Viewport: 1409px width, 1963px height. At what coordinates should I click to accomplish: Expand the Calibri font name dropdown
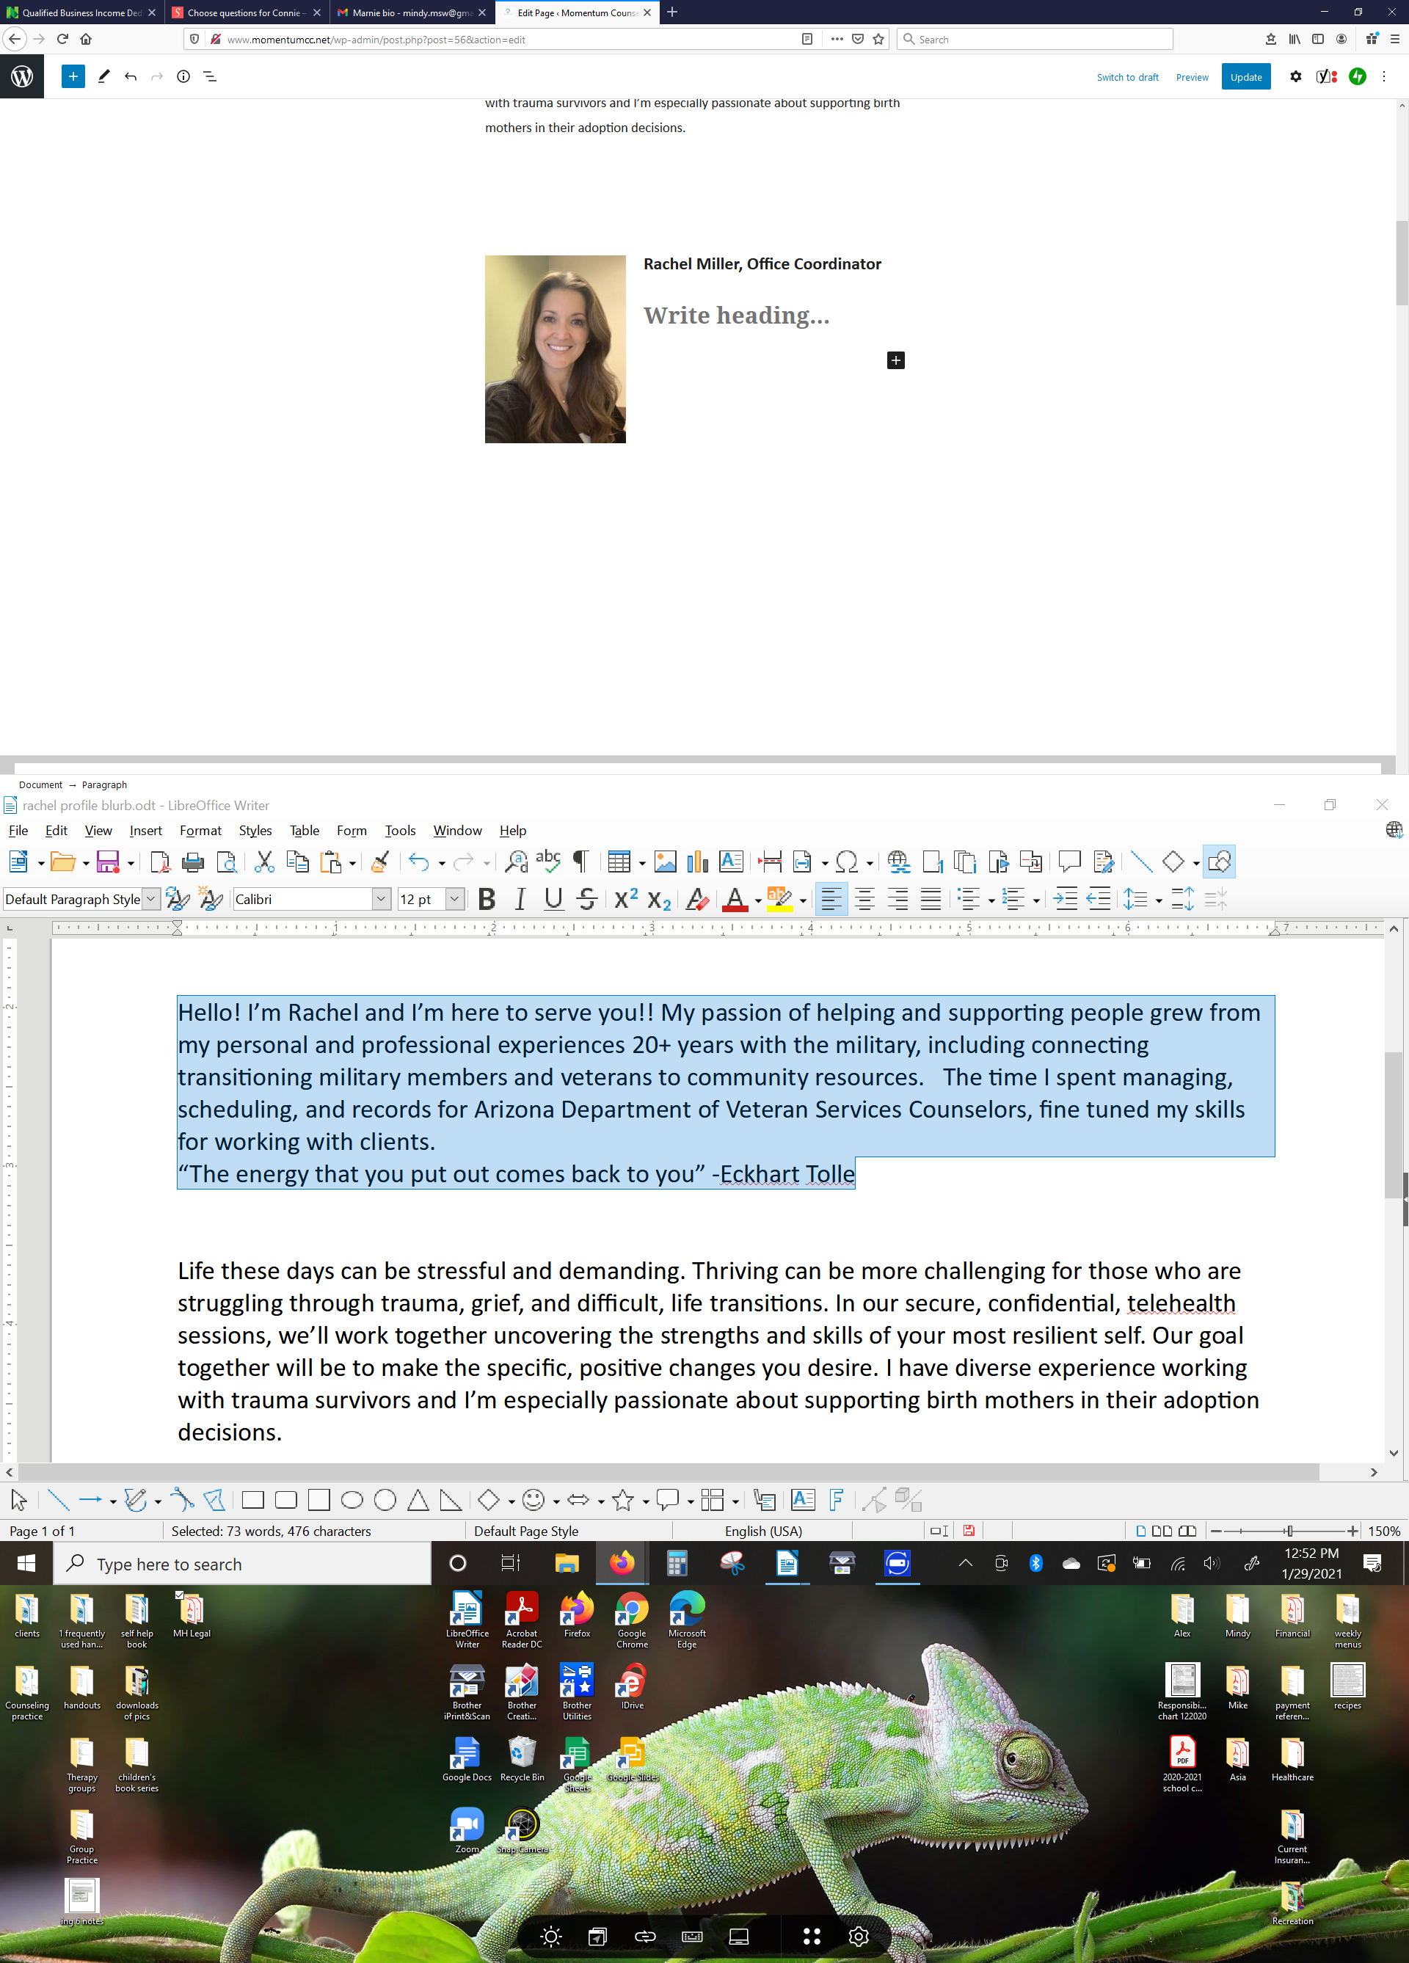click(x=381, y=899)
